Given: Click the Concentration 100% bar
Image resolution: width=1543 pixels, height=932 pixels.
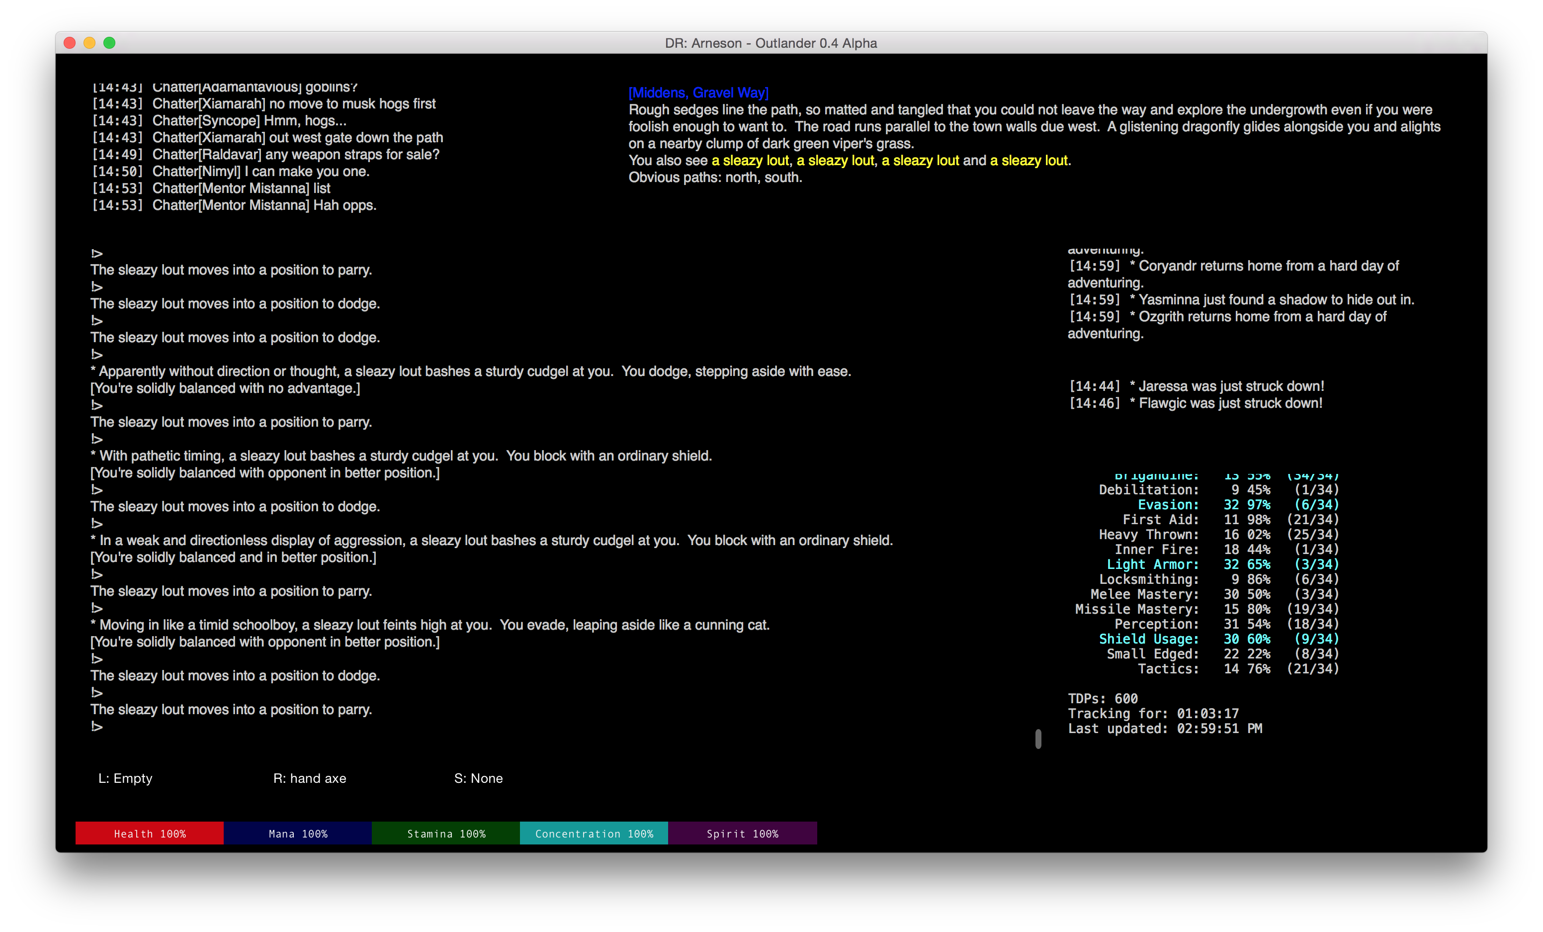Looking at the screenshot, I should pyautogui.click(x=594, y=834).
